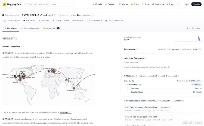Expand the 19 datasets tag
The image size is (204, 126).
click(x=44, y=21)
